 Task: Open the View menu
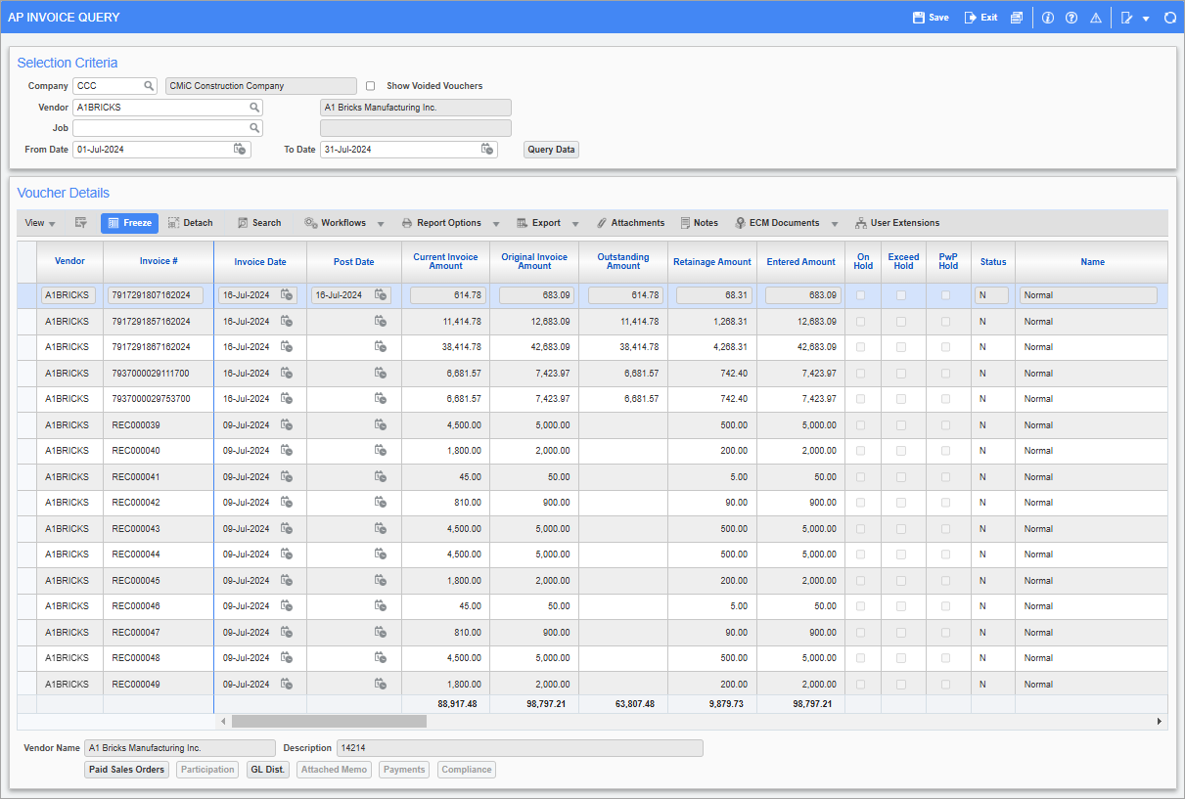pos(36,223)
